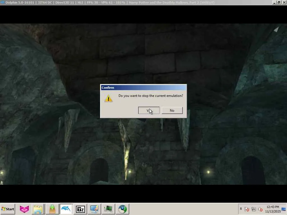
Task: Open the pink fox-shaped taskbar app
Action: [24, 209]
